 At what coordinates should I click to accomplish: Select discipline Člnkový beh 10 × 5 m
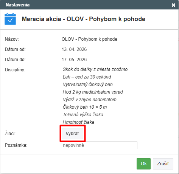(85, 107)
